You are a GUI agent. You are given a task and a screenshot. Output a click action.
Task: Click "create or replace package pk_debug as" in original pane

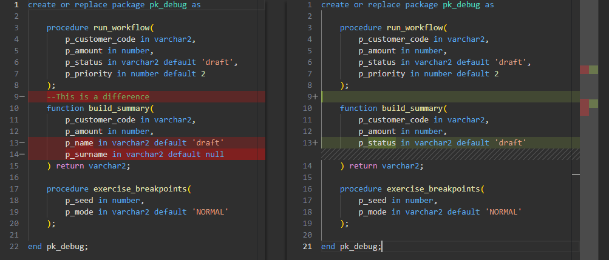[115, 5]
